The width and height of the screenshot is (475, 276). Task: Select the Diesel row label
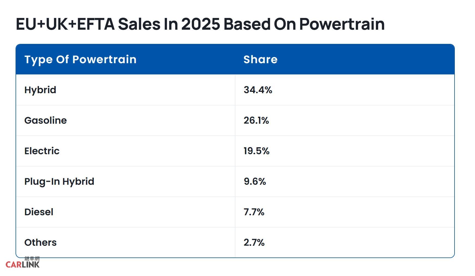point(39,212)
